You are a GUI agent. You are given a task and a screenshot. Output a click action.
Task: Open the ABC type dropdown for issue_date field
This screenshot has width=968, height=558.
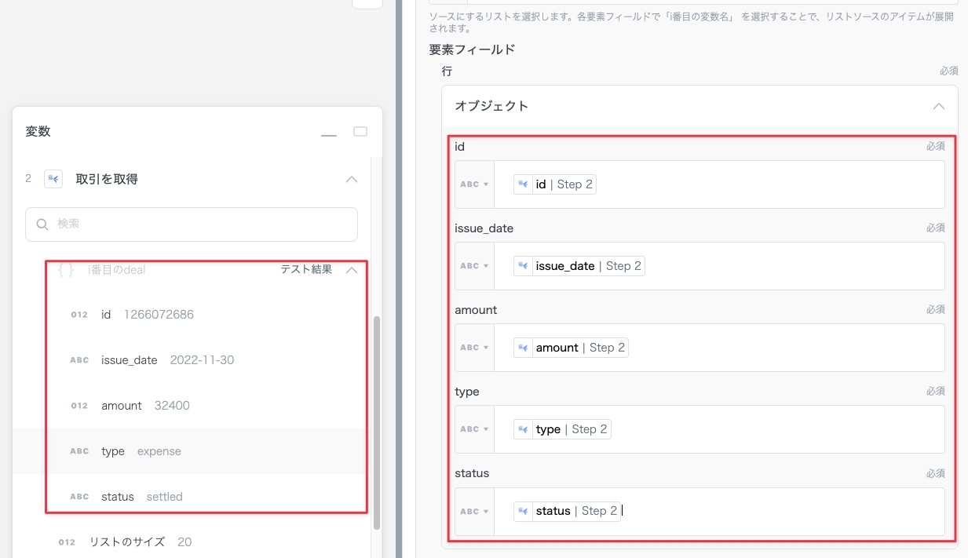coord(474,266)
